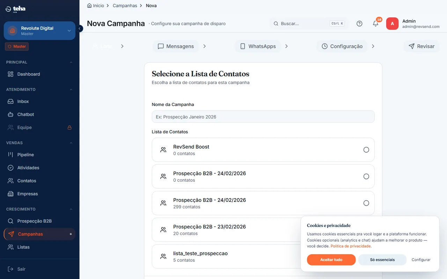Collapse the VENDAS section
The width and height of the screenshot is (447, 279).
click(71, 143)
